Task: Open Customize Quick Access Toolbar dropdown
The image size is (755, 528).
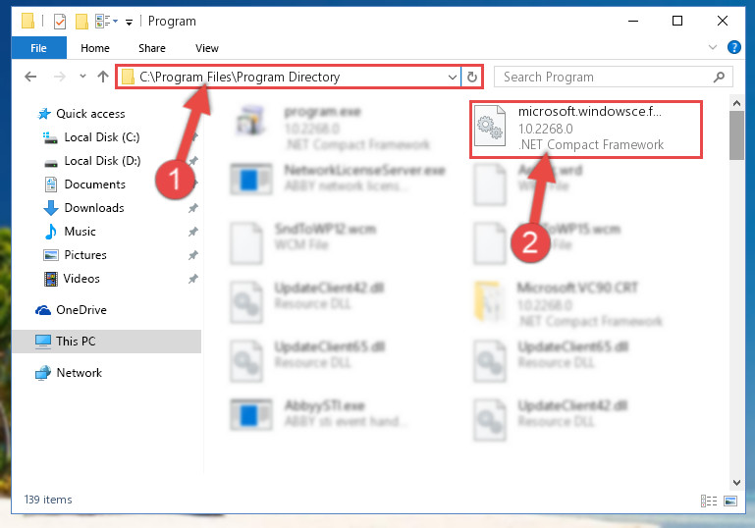Action: click(129, 22)
